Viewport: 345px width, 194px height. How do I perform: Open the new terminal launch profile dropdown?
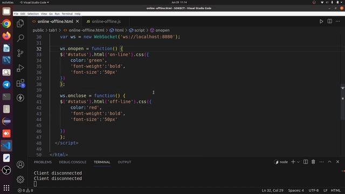(298, 162)
